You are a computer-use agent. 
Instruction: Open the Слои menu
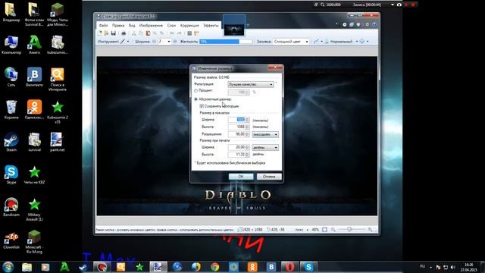[171, 25]
